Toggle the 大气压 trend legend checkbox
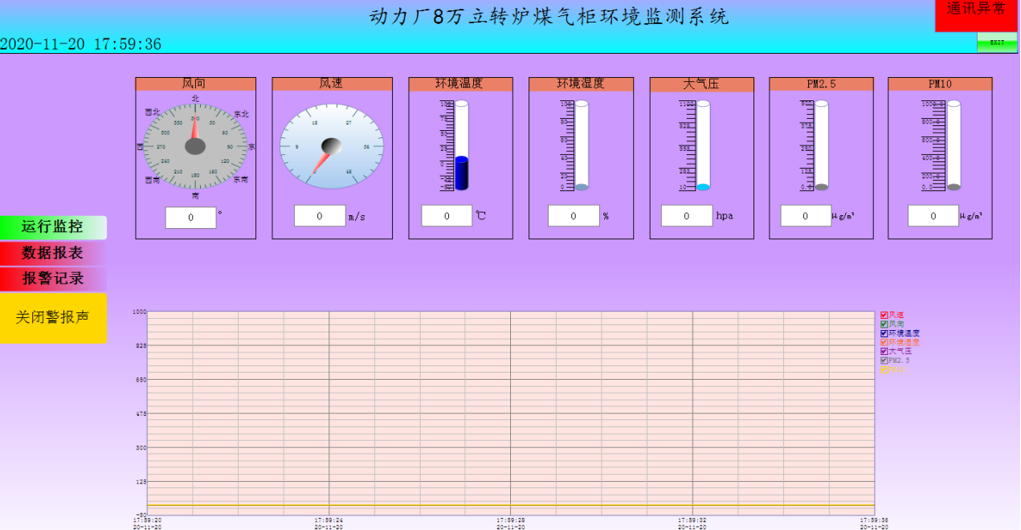 884,352
